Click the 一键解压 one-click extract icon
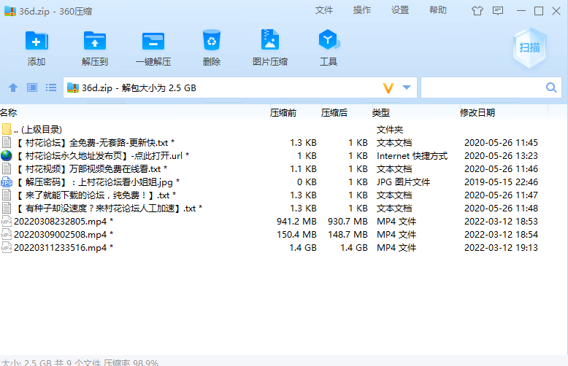Image resolution: width=568 pixels, height=366 pixels. 153,42
